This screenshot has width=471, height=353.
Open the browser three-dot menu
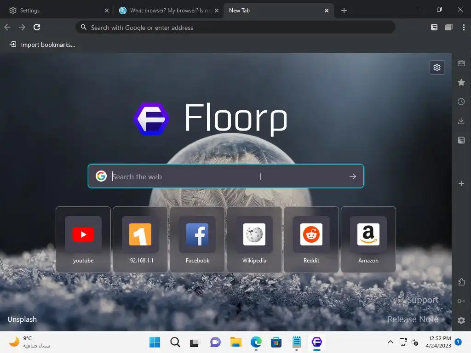[x=464, y=27]
